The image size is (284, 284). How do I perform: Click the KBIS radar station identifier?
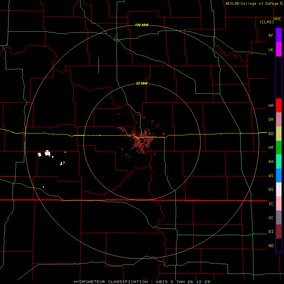click(162, 282)
